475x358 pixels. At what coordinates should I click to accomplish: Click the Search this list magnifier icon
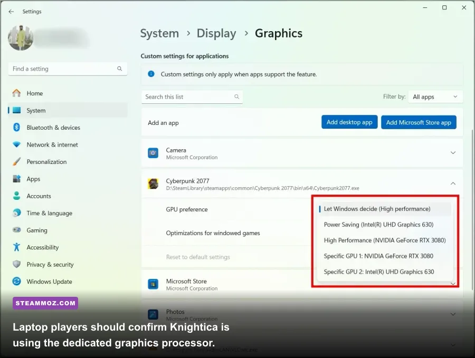click(236, 96)
